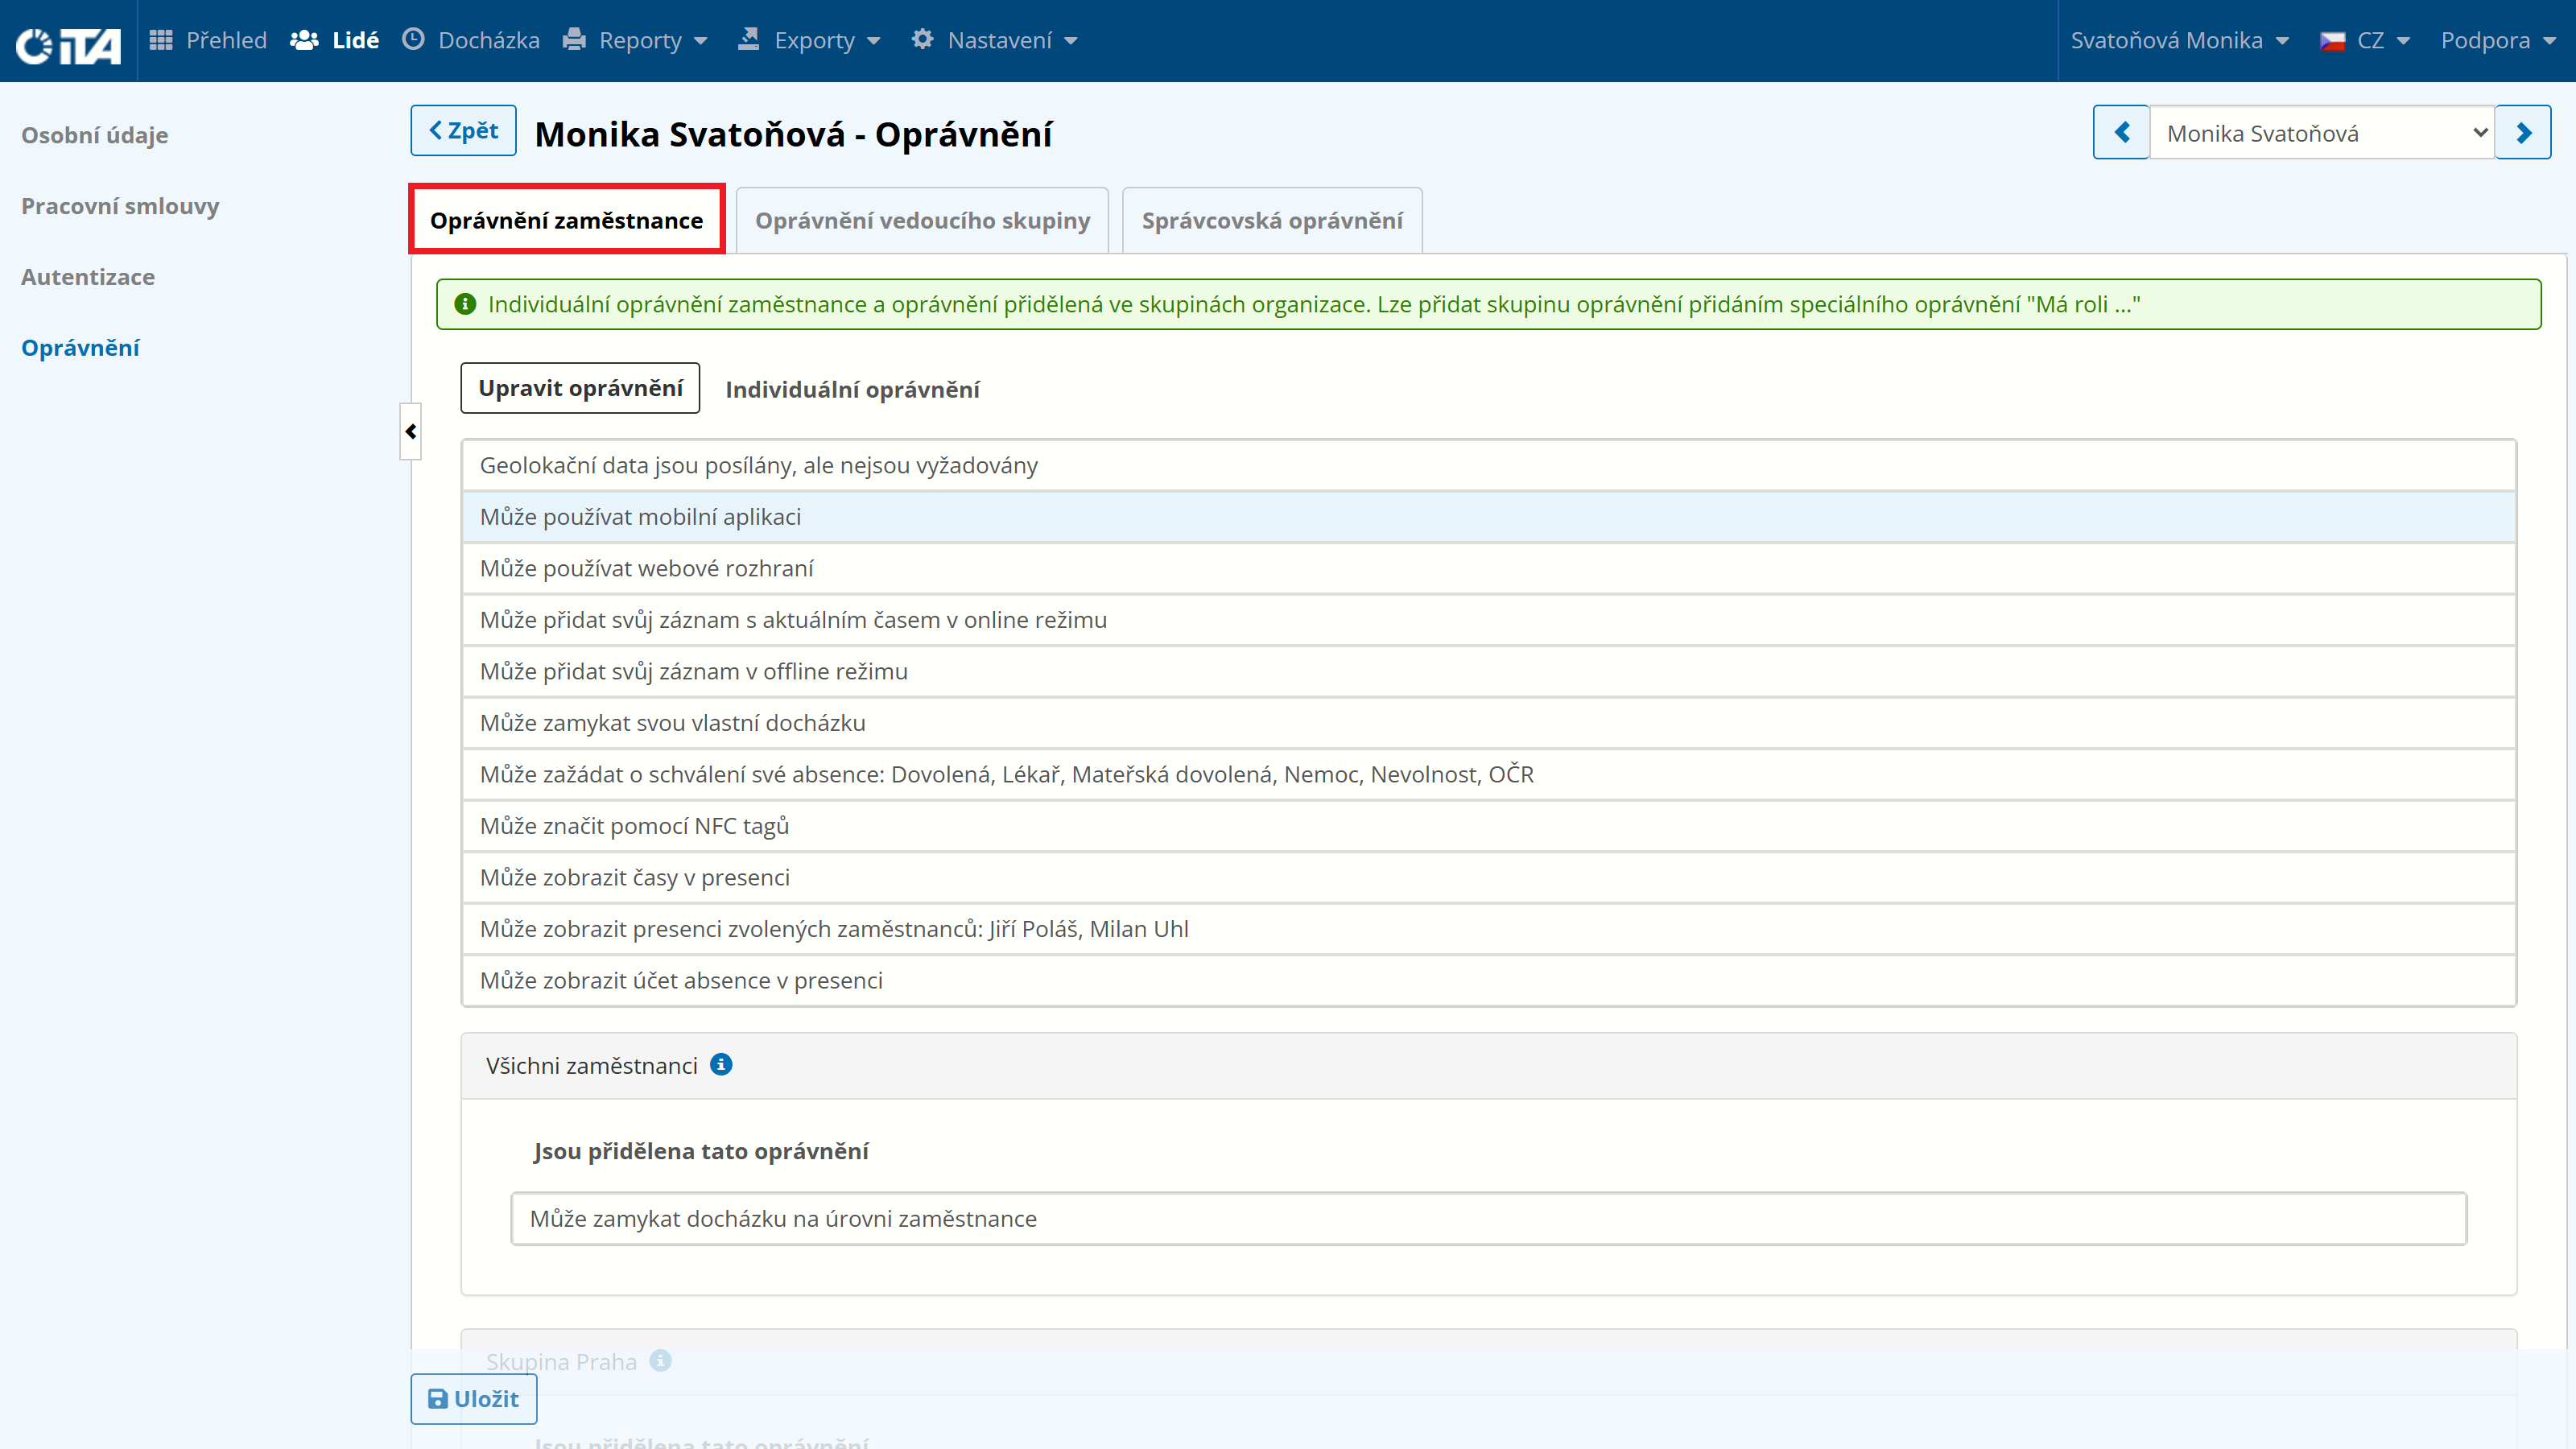Click the Zpět back button
The image size is (2576, 1449).
tap(463, 130)
